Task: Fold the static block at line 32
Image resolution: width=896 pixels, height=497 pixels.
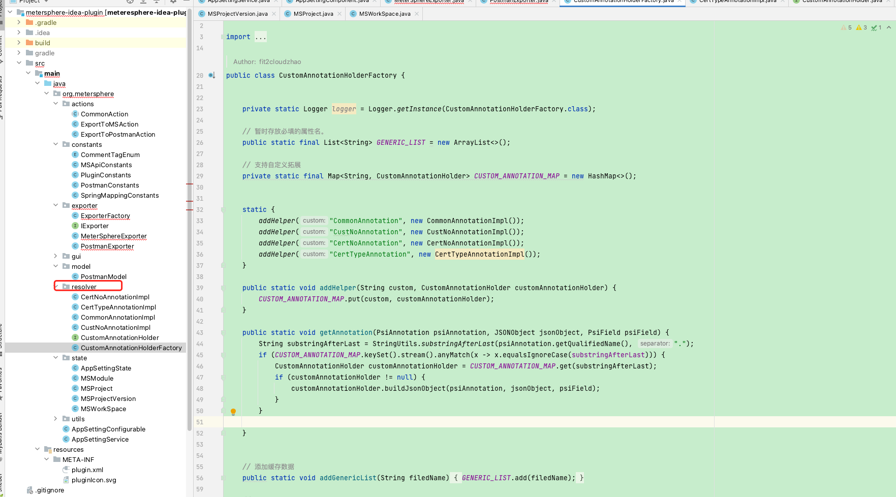Action: click(223, 209)
